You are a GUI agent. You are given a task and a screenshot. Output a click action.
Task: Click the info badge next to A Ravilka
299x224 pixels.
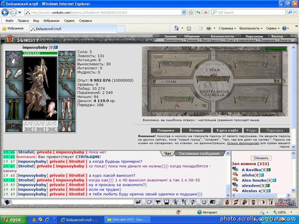(x=269, y=170)
